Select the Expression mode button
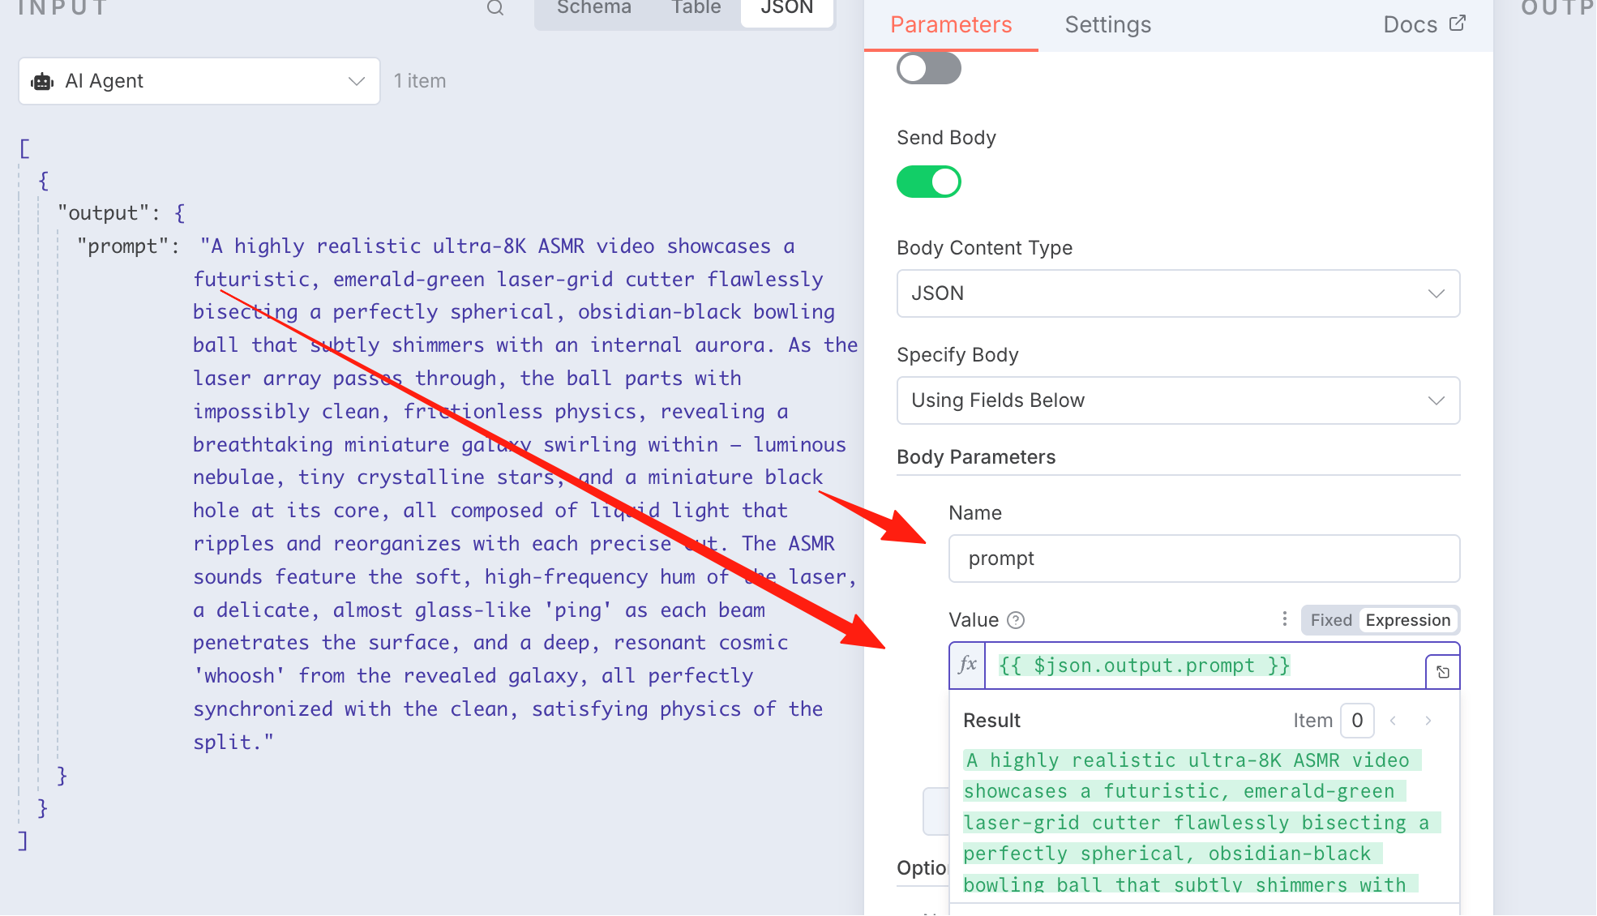1597x916 pixels. [1408, 620]
